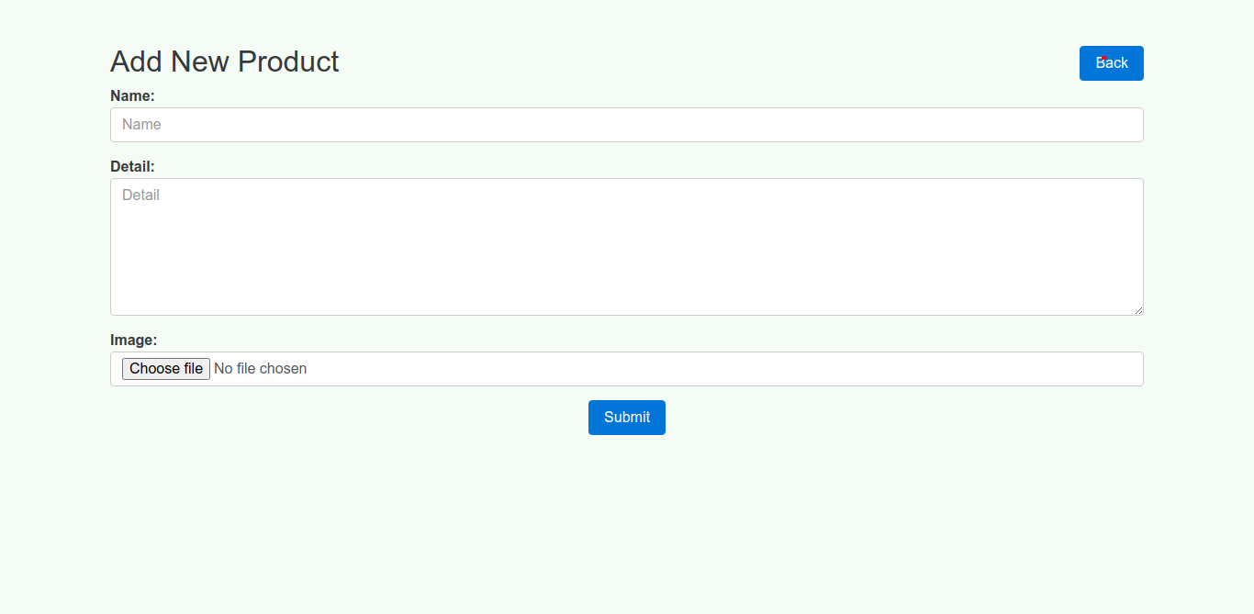The height and width of the screenshot is (614, 1254).
Task: Place the cursor in the product name box
Action: 626,125
